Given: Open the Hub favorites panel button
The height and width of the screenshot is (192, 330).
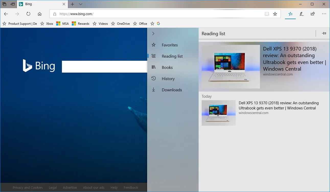Looking at the screenshot, I should [x=290, y=14].
